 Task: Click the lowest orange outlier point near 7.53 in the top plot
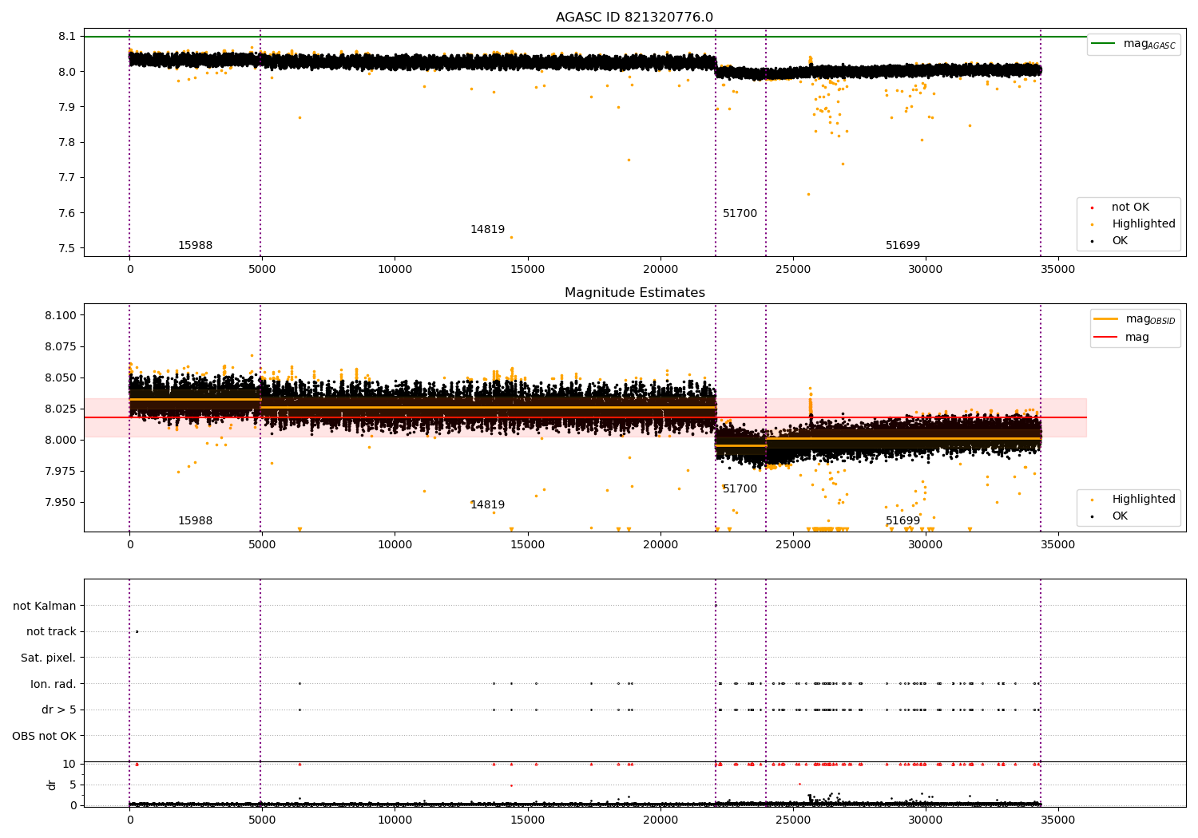click(511, 237)
